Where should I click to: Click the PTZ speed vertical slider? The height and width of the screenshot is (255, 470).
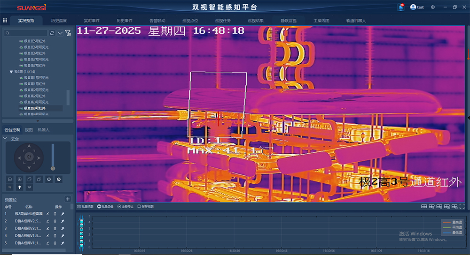pos(53,156)
